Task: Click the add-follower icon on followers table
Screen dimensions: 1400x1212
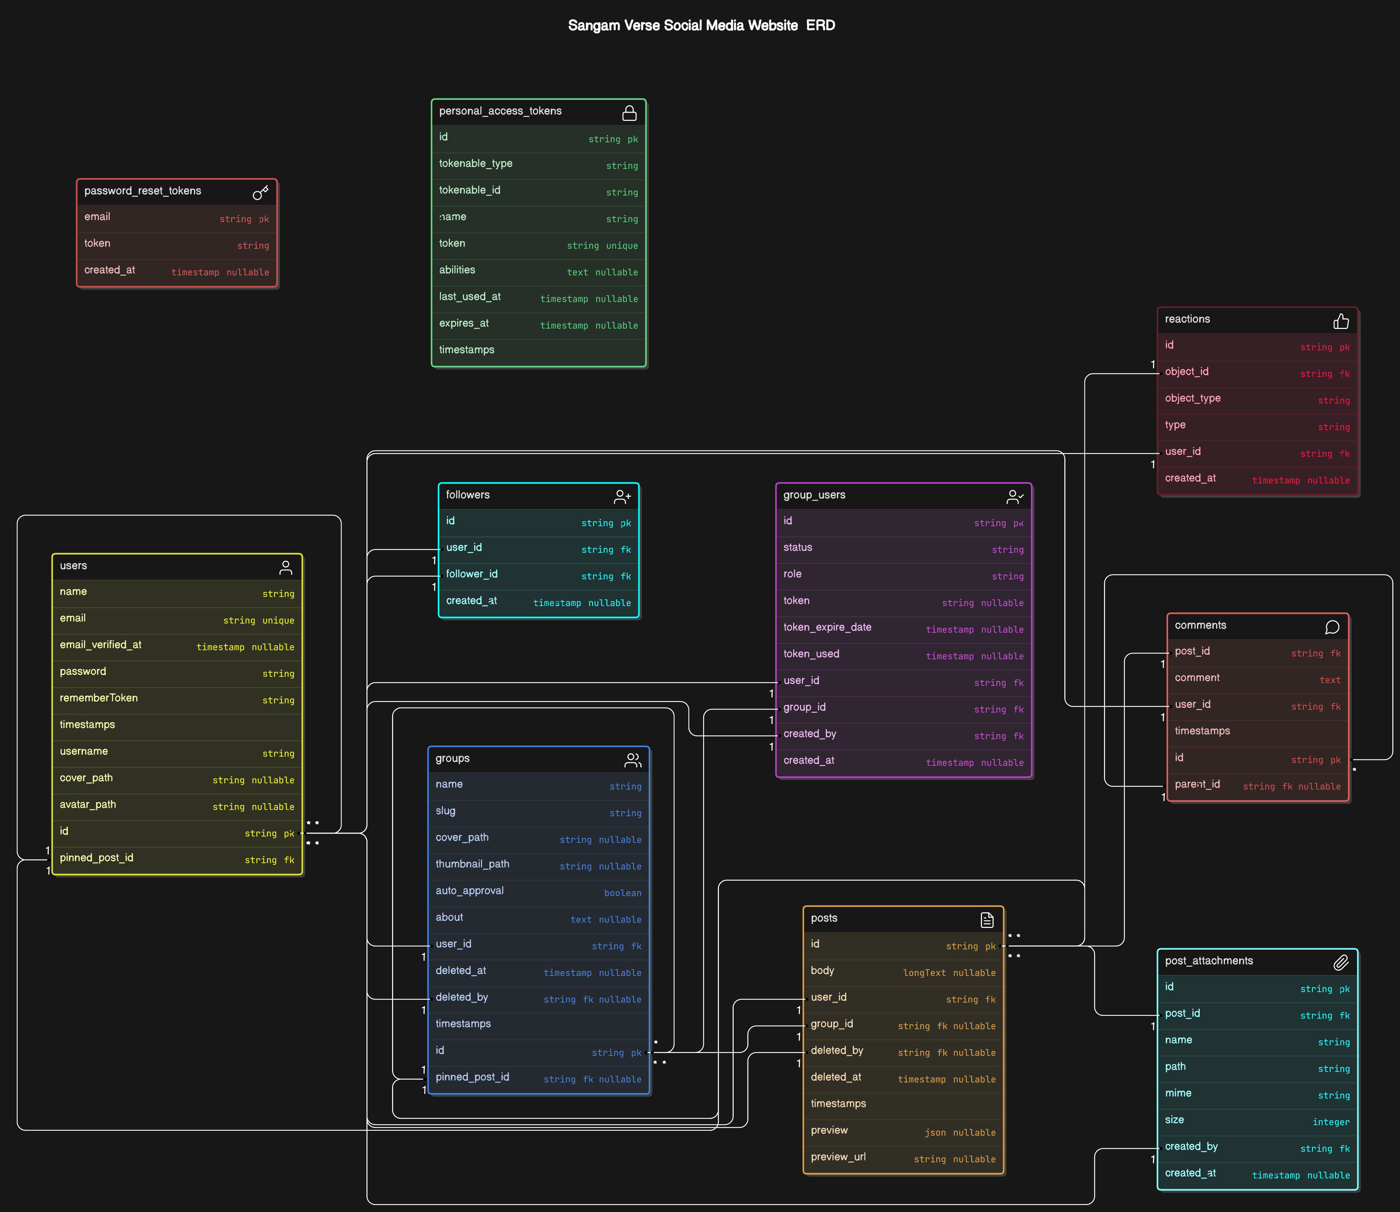Action: tap(622, 496)
